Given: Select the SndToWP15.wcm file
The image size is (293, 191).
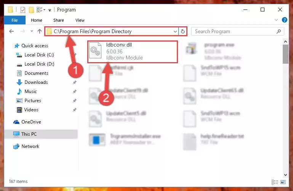Looking at the screenshot, I should [x=212, y=73].
